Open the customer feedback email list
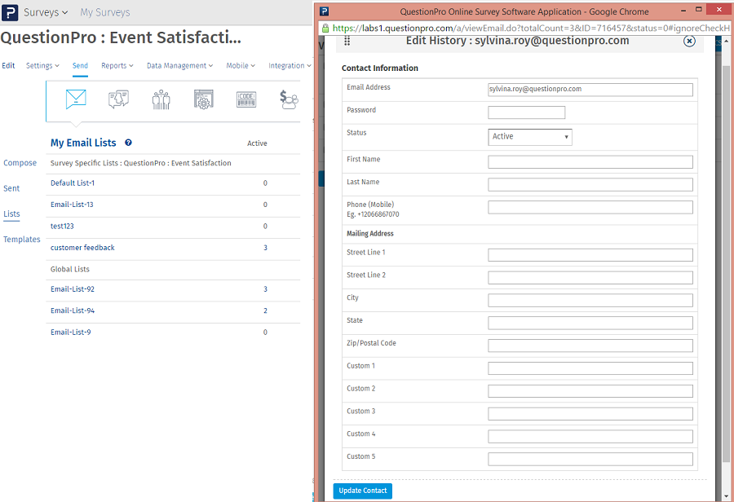This screenshot has width=734, height=502. pos(82,247)
